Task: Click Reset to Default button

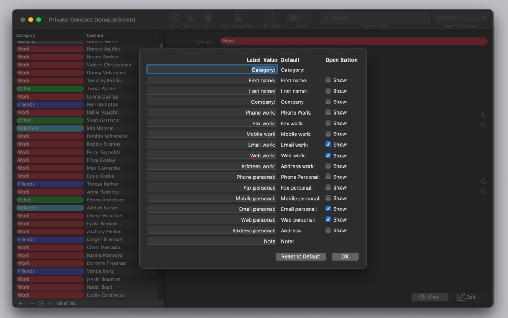Action: click(x=301, y=256)
